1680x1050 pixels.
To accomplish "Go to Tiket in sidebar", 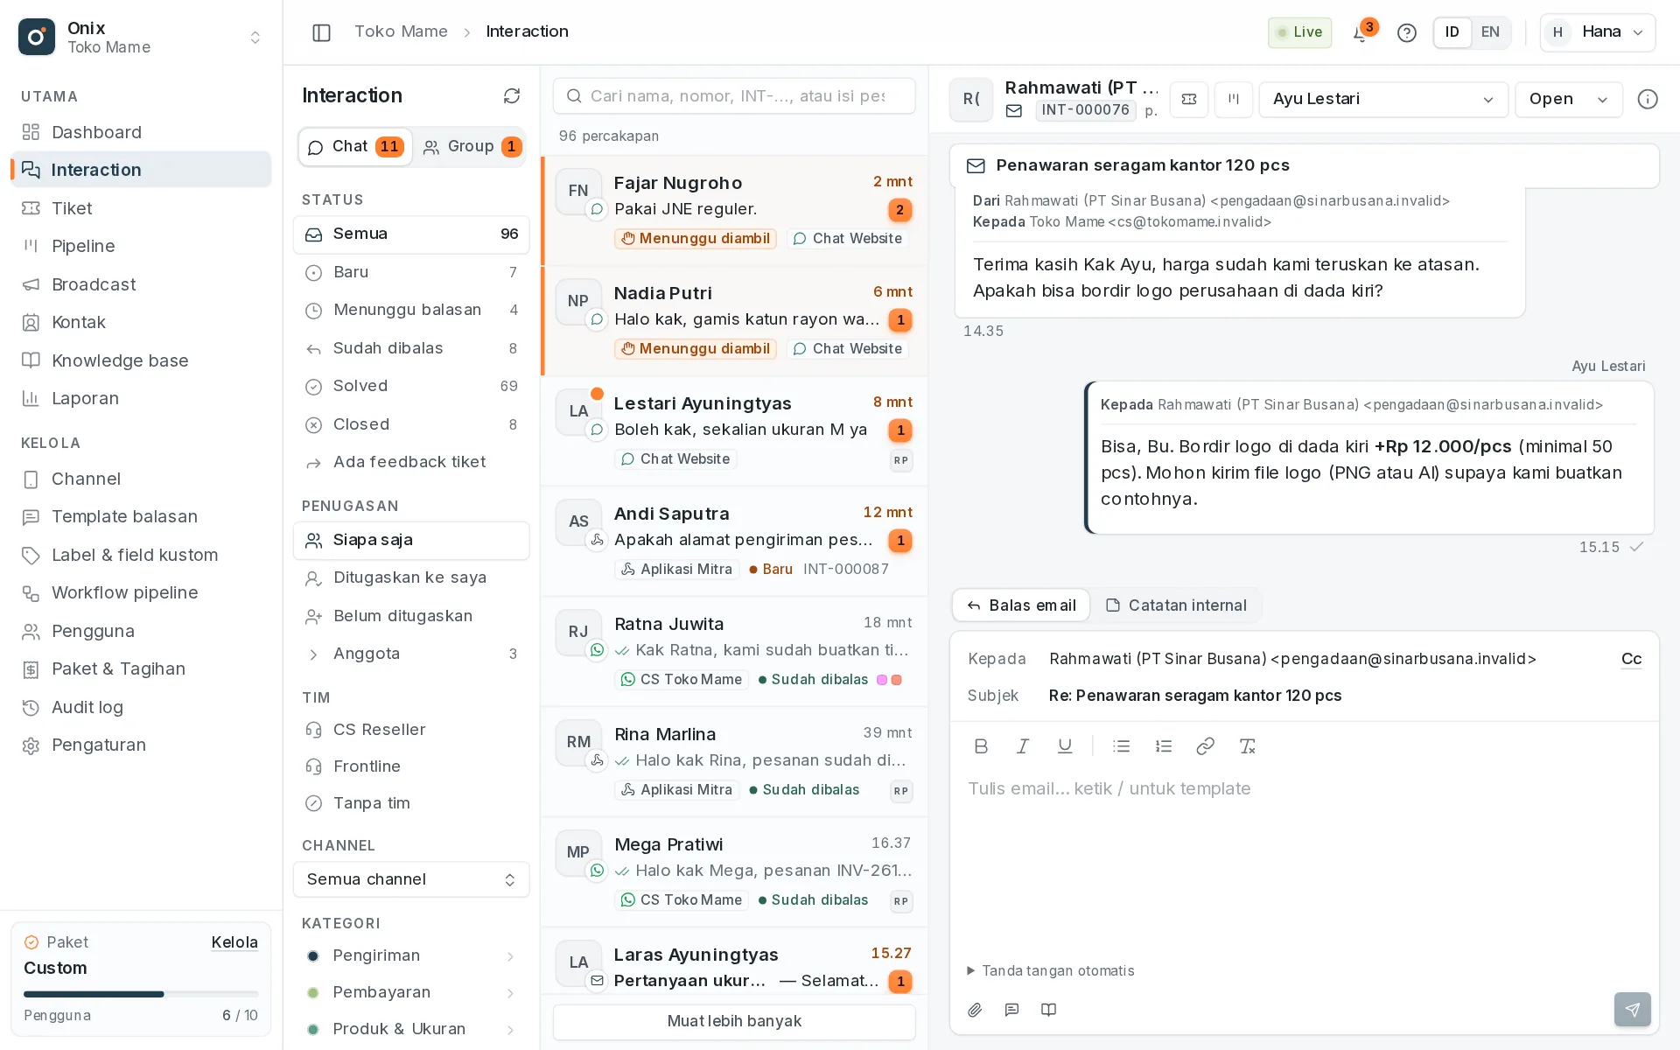I will [x=141, y=208].
